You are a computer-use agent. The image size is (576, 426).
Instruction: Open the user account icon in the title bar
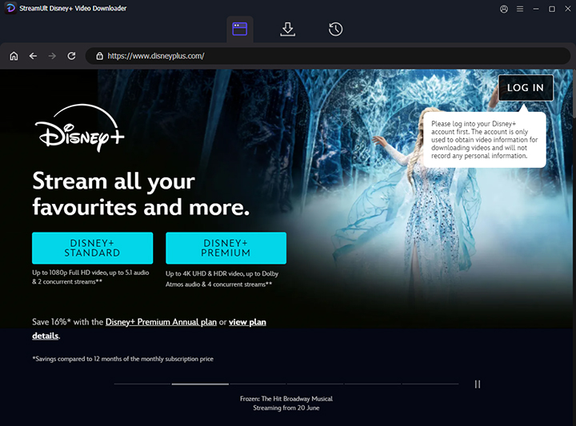(x=503, y=9)
